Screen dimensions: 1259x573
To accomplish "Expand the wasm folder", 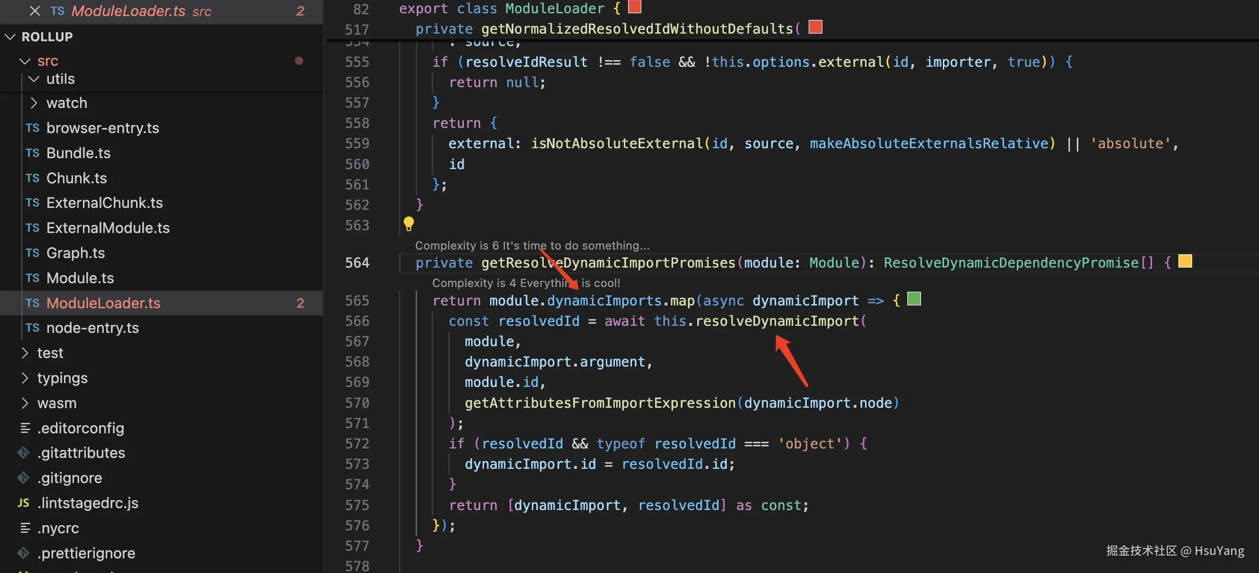I will (x=26, y=403).
